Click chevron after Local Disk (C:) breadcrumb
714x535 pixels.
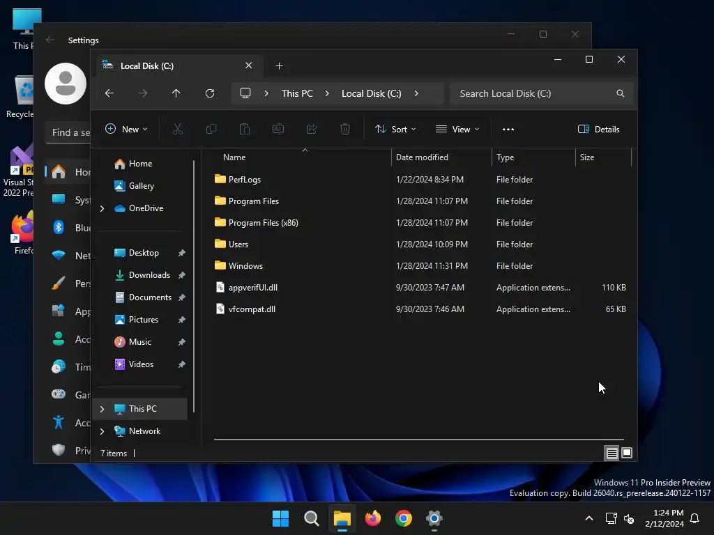click(416, 93)
